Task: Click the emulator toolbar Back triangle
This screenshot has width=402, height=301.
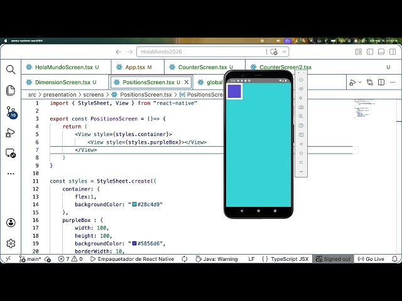Action: [x=301, y=144]
